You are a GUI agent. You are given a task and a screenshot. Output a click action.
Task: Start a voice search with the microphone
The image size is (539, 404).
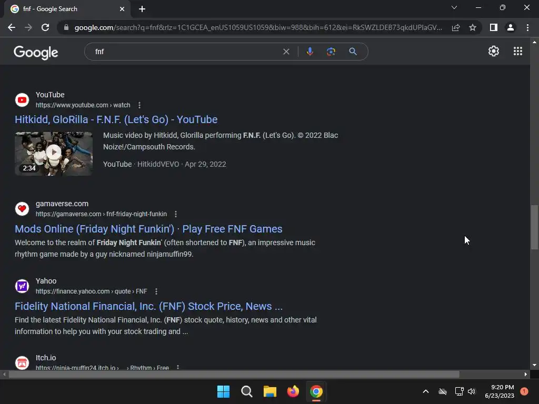[310, 52]
